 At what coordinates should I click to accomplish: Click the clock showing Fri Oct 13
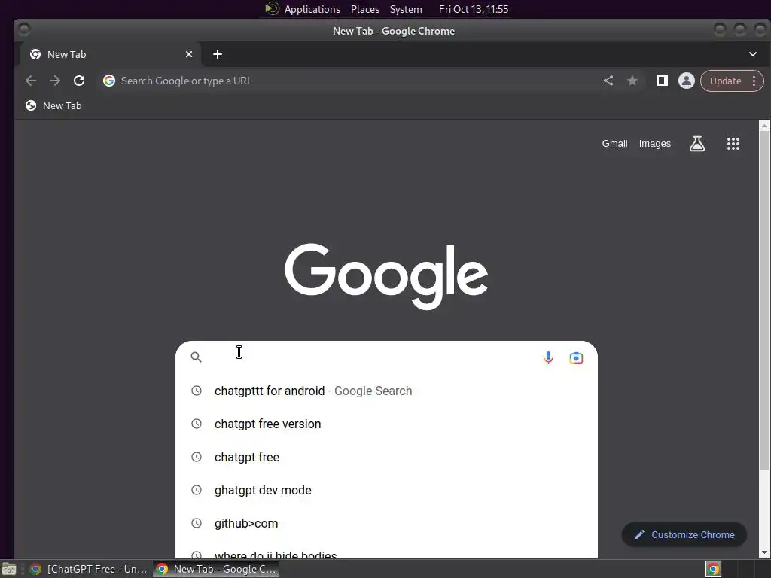(x=474, y=9)
